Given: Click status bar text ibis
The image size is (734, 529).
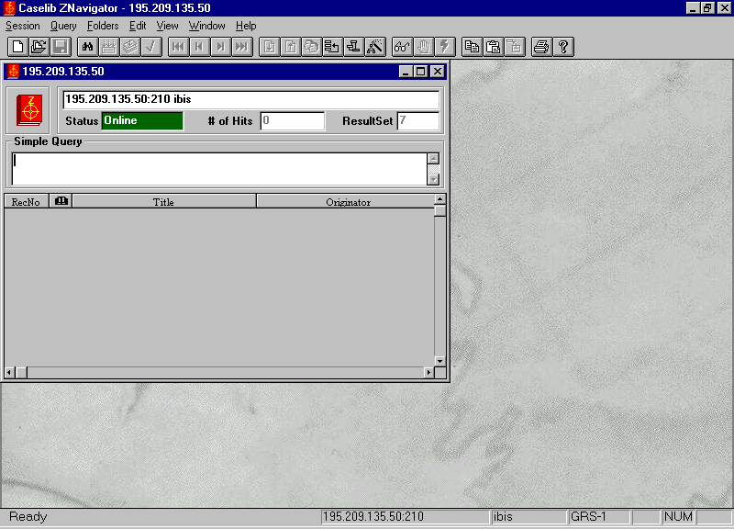Looking at the screenshot, I should [x=503, y=517].
